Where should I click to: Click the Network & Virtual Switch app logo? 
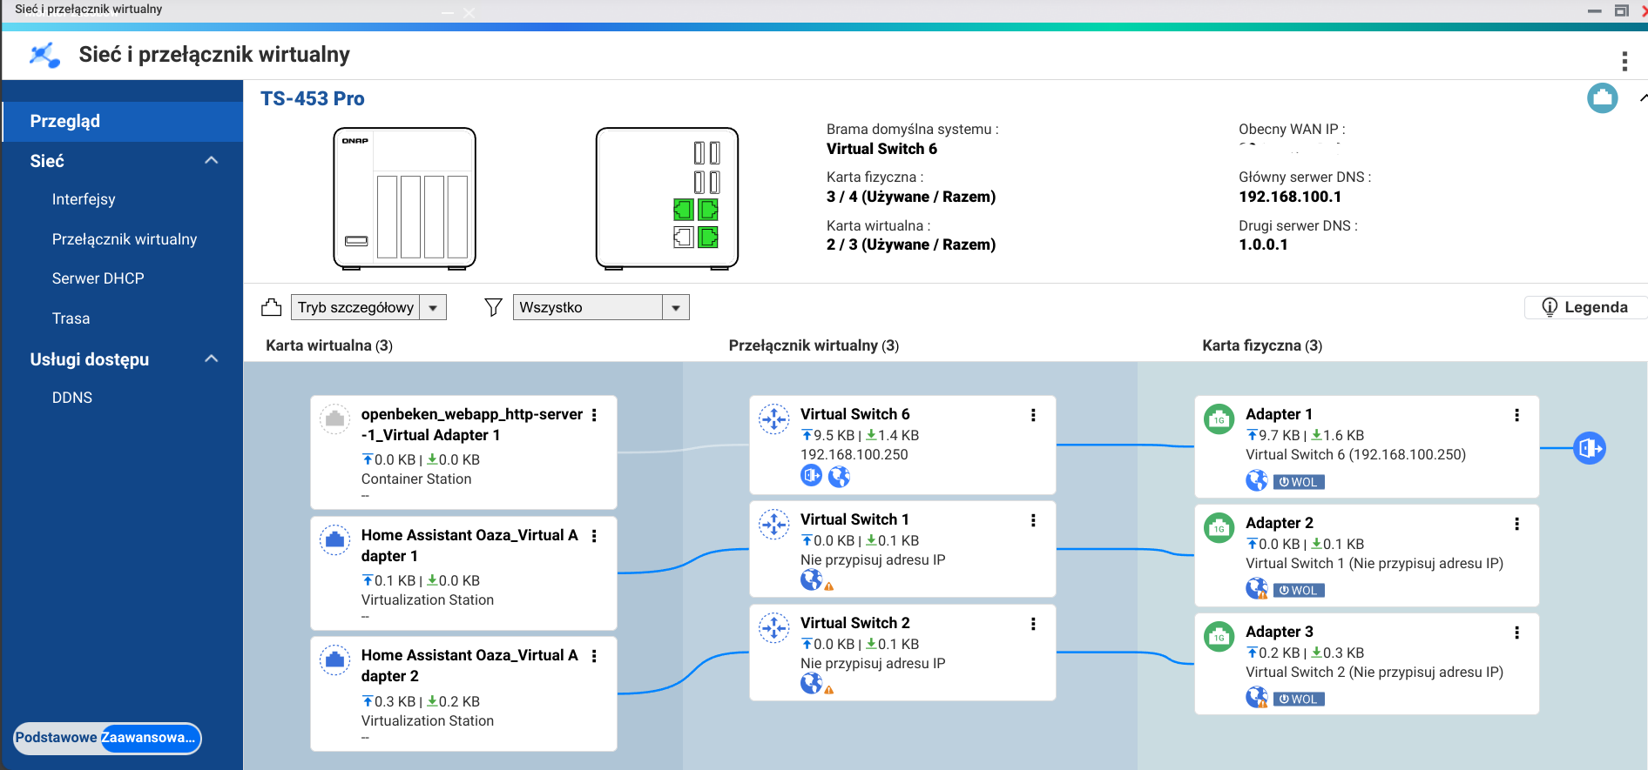44,55
